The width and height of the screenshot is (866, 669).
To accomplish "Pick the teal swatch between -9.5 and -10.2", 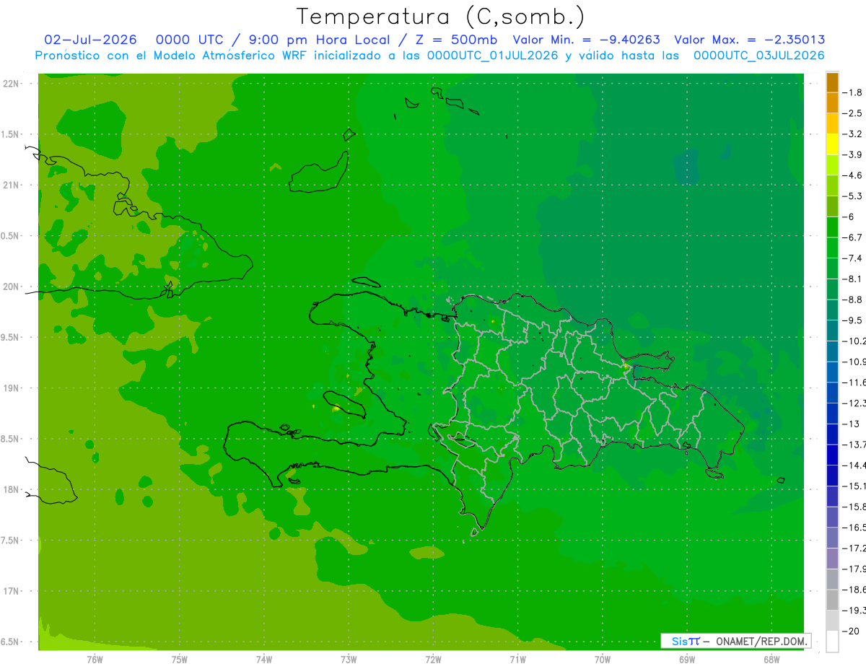I will (x=832, y=331).
